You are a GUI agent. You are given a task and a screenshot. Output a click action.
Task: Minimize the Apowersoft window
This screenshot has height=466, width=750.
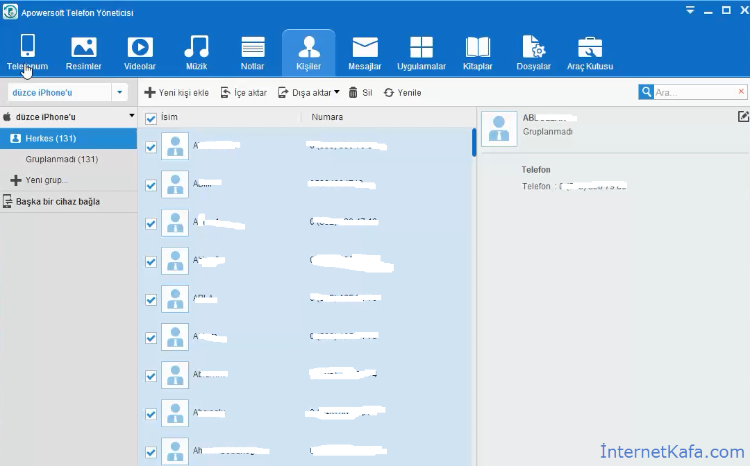[x=708, y=11]
